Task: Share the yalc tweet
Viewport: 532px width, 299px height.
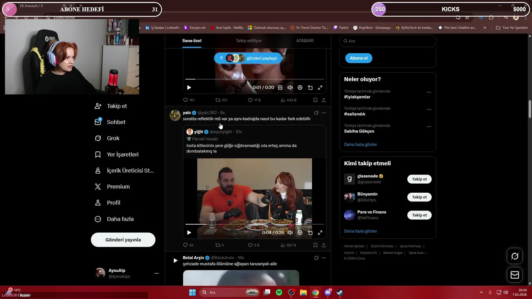Action: pos(324,245)
